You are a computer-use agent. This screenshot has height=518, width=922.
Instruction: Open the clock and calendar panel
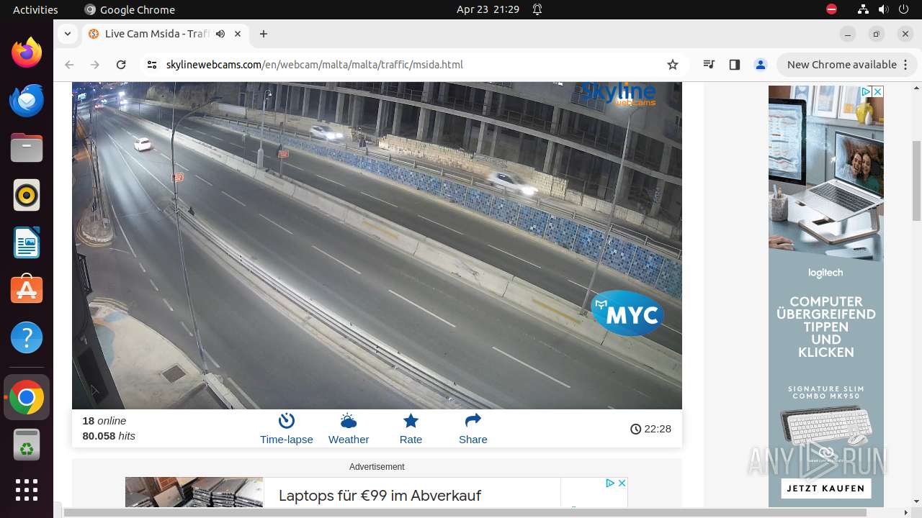click(488, 9)
